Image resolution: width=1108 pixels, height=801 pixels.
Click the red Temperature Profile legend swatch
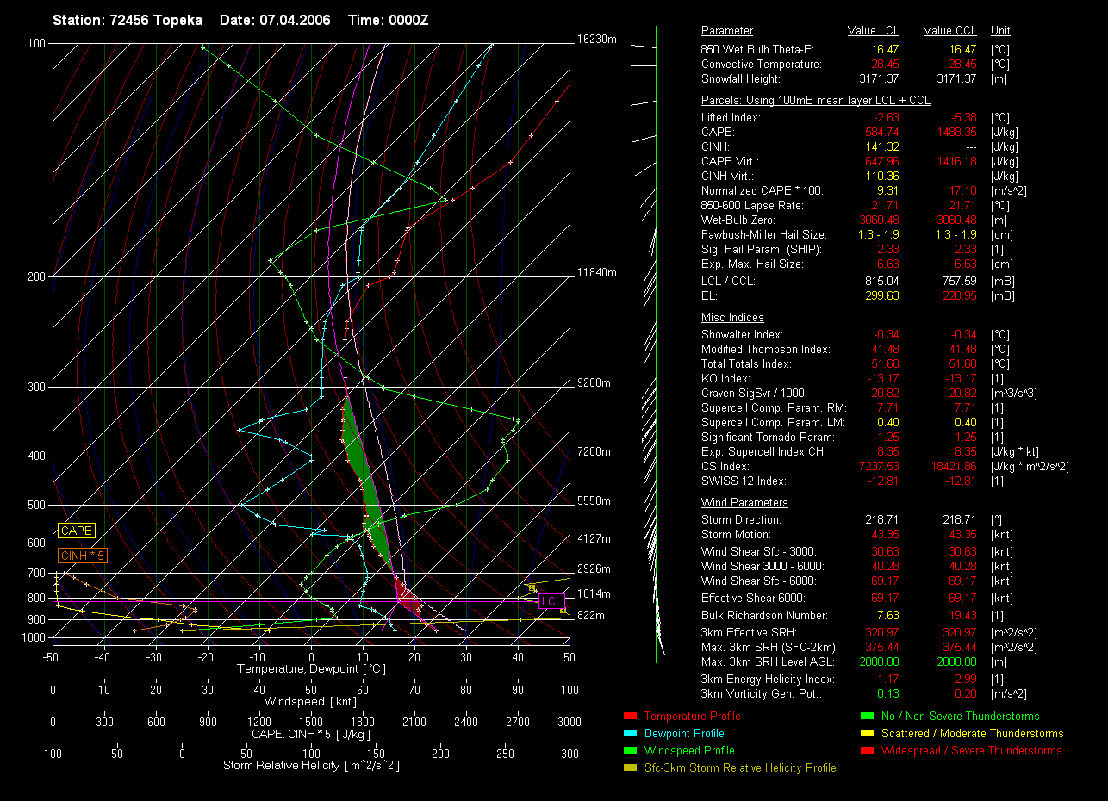click(x=629, y=717)
